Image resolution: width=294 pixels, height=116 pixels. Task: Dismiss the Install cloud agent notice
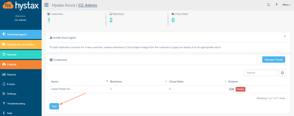point(285,36)
